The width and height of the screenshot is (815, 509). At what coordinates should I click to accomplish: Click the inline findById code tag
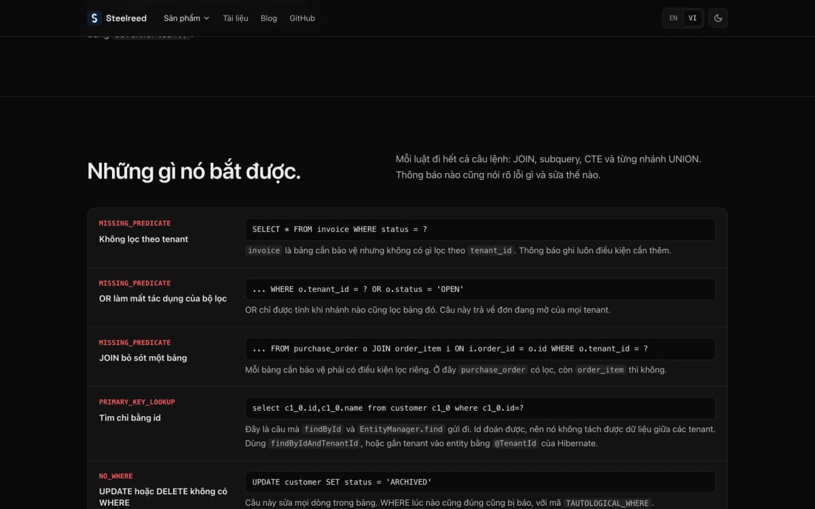point(323,430)
